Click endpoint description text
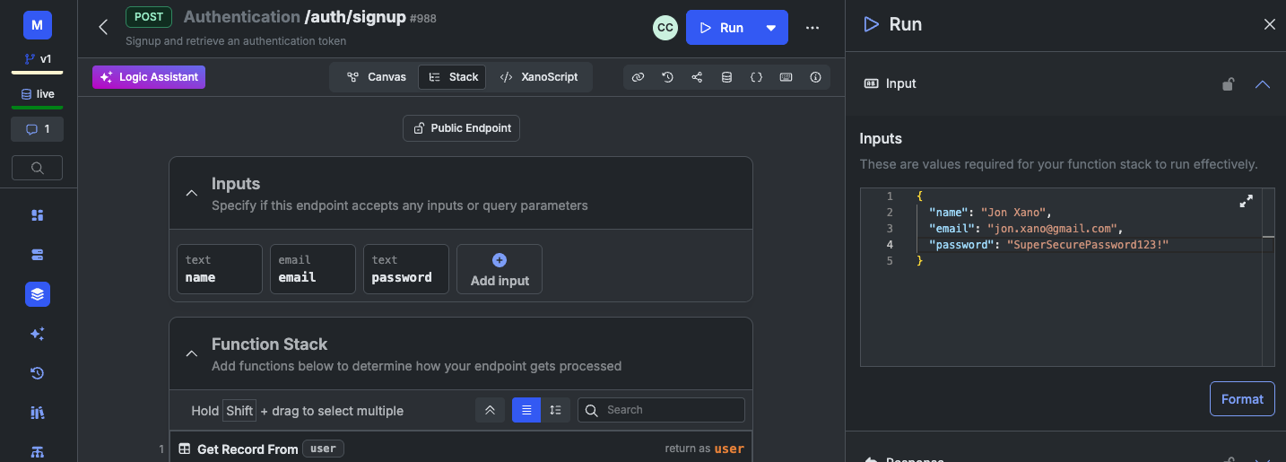Screen dimensions: 1286x462 click(236, 41)
